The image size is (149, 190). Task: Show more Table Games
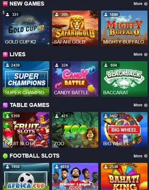click(x=140, y=105)
